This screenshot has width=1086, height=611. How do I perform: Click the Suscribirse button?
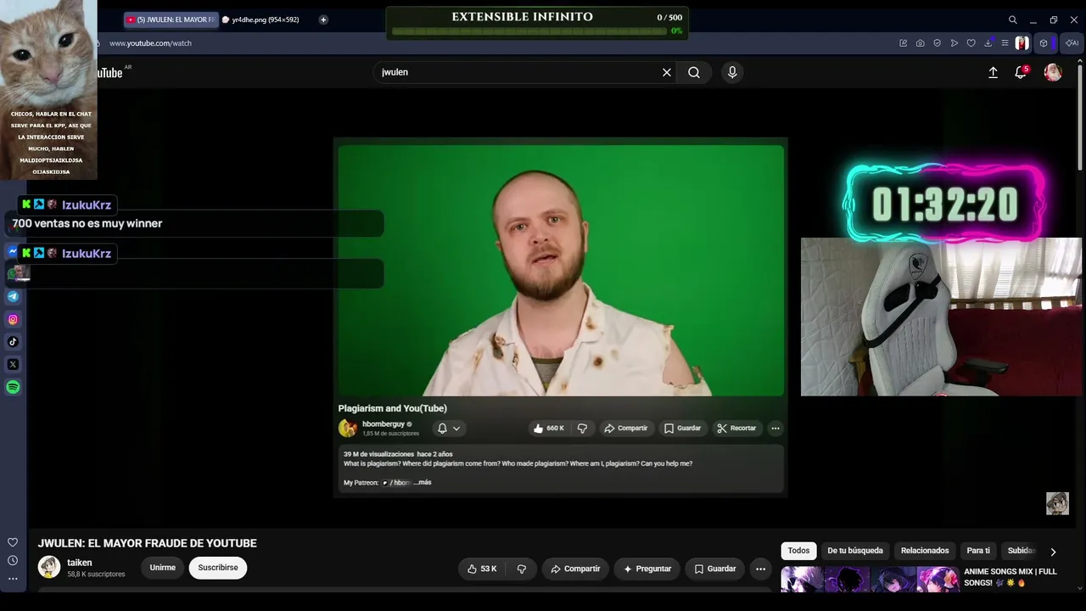pyautogui.click(x=218, y=568)
